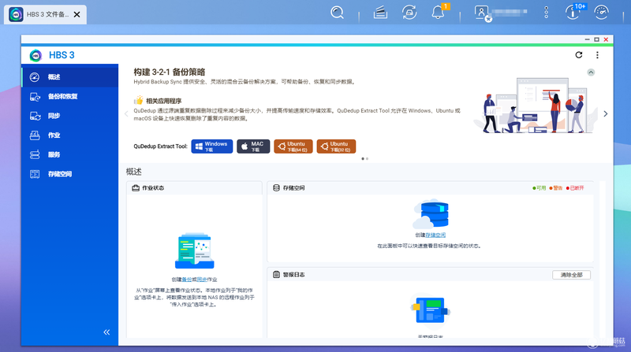631x352 pixels.
Task: Download QuDedup tool for Windows
Action: [x=211, y=146]
